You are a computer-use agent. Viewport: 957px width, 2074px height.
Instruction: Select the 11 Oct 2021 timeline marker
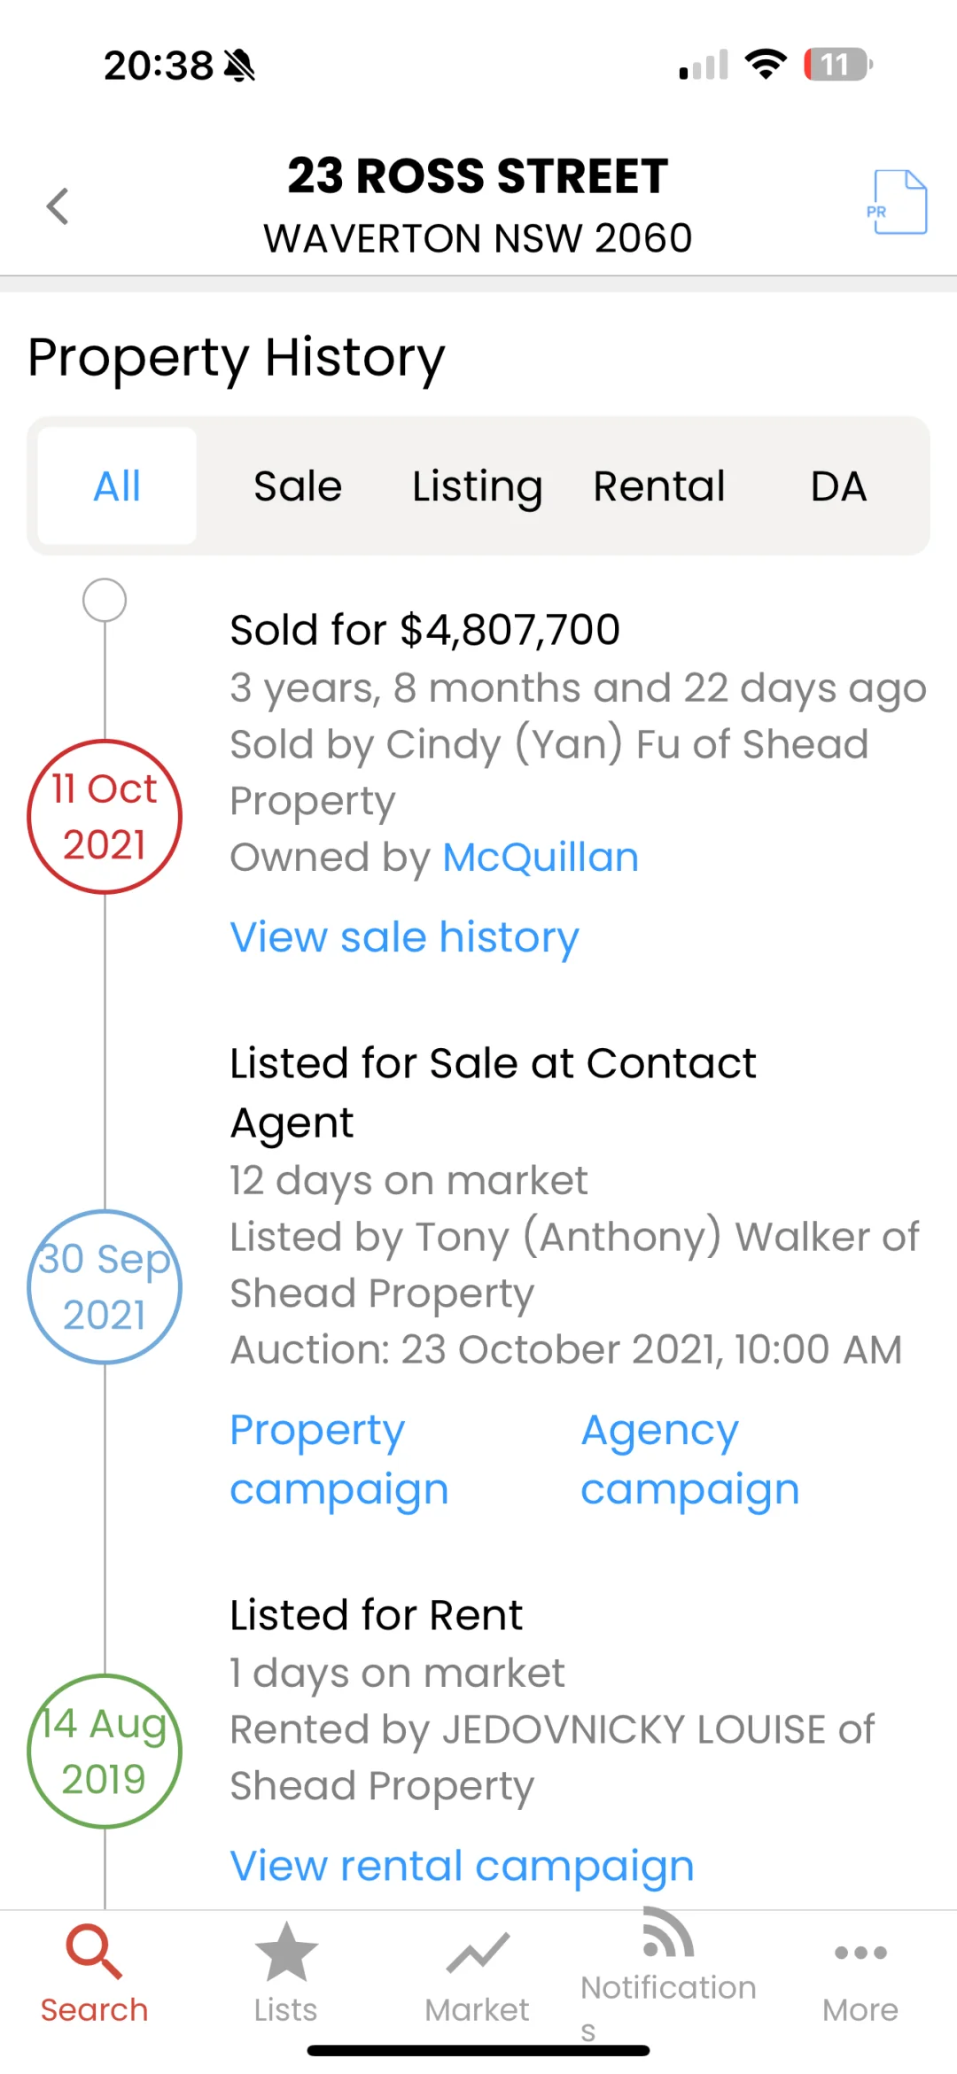click(x=105, y=816)
